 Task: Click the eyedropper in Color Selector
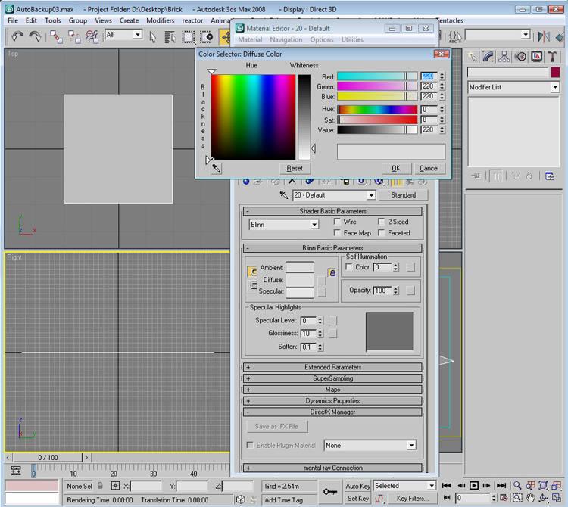pyautogui.click(x=217, y=168)
